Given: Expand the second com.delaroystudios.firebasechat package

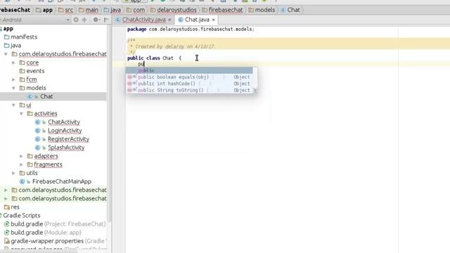Looking at the screenshot, I should point(6,190).
